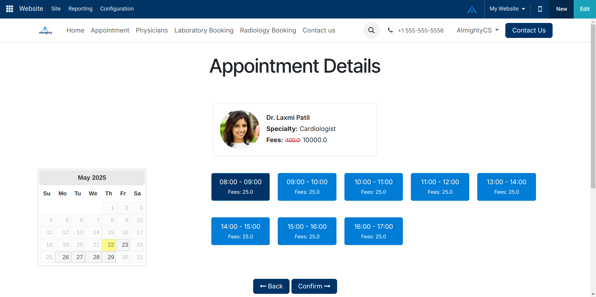Image resolution: width=596 pixels, height=297 pixels.
Task: Open the apps grid menu icon
Action: [x=10, y=9]
